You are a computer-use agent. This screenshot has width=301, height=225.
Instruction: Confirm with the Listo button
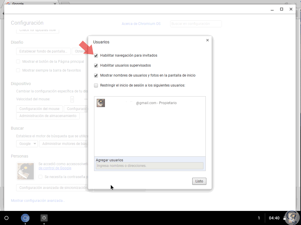(199, 181)
